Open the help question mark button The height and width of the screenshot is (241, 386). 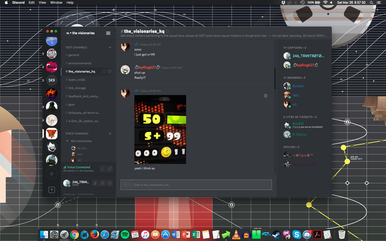(51, 190)
